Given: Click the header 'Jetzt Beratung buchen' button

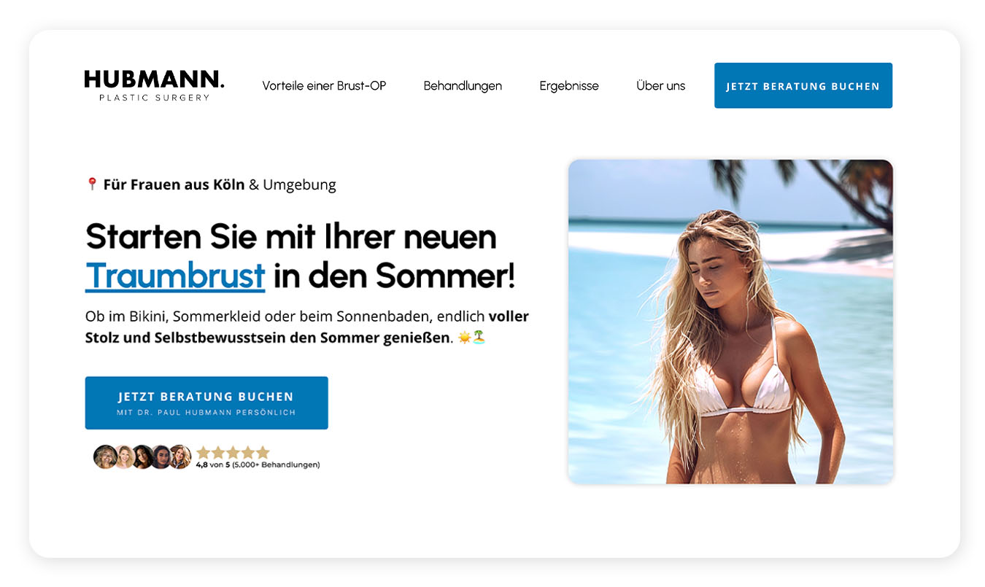Looking at the screenshot, I should (803, 85).
